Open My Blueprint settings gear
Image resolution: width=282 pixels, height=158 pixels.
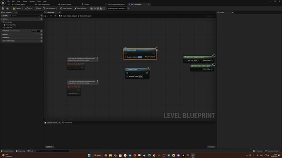(41, 16)
